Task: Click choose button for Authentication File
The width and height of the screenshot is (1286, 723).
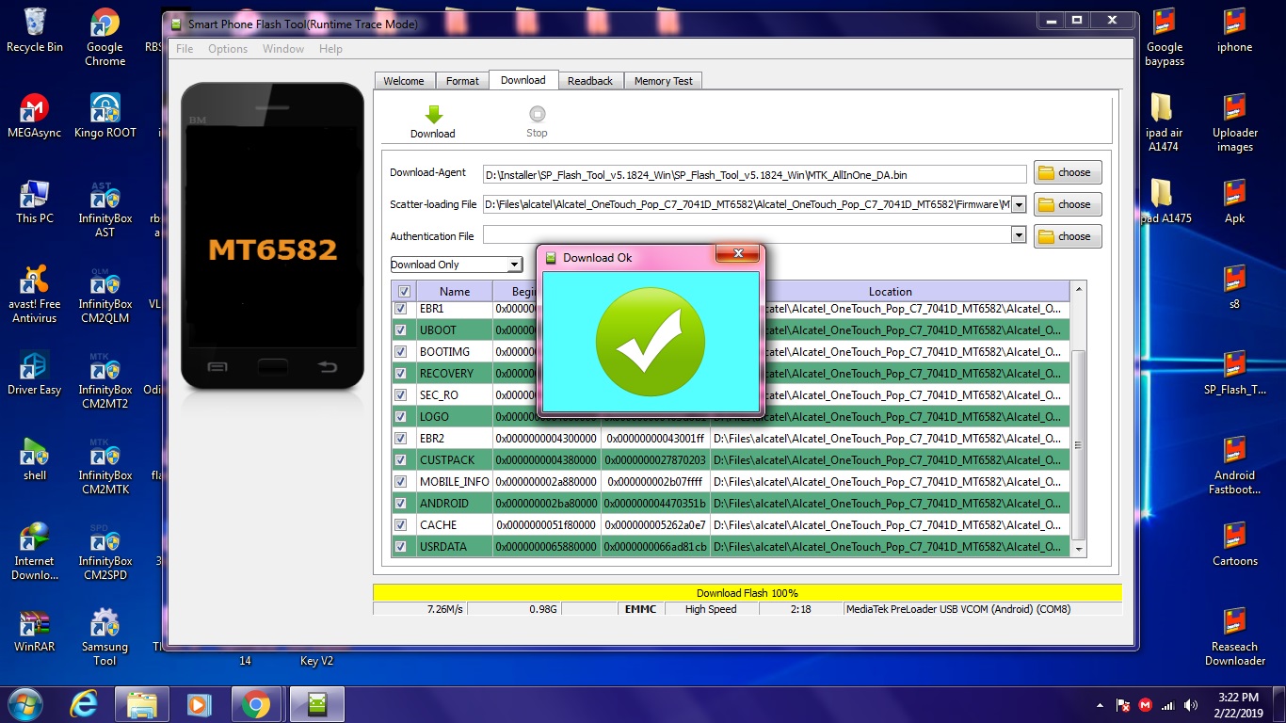Action: tap(1068, 236)
